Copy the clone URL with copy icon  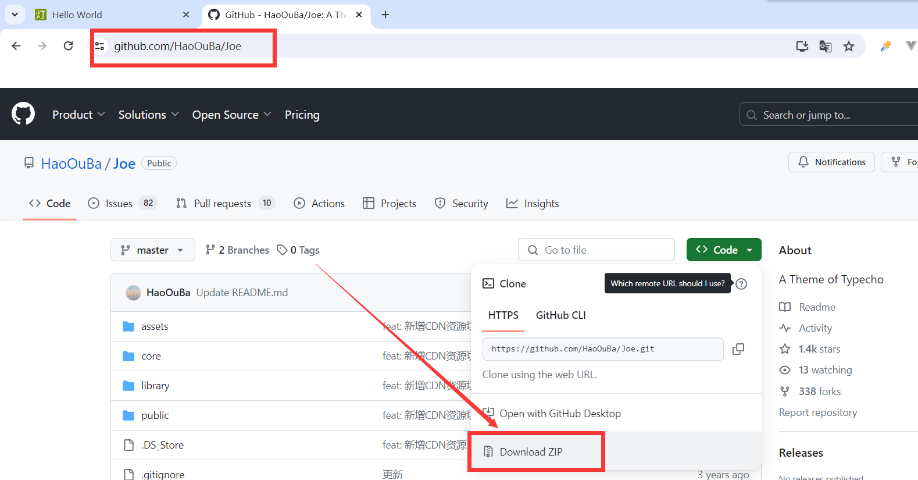pos(738,349)
